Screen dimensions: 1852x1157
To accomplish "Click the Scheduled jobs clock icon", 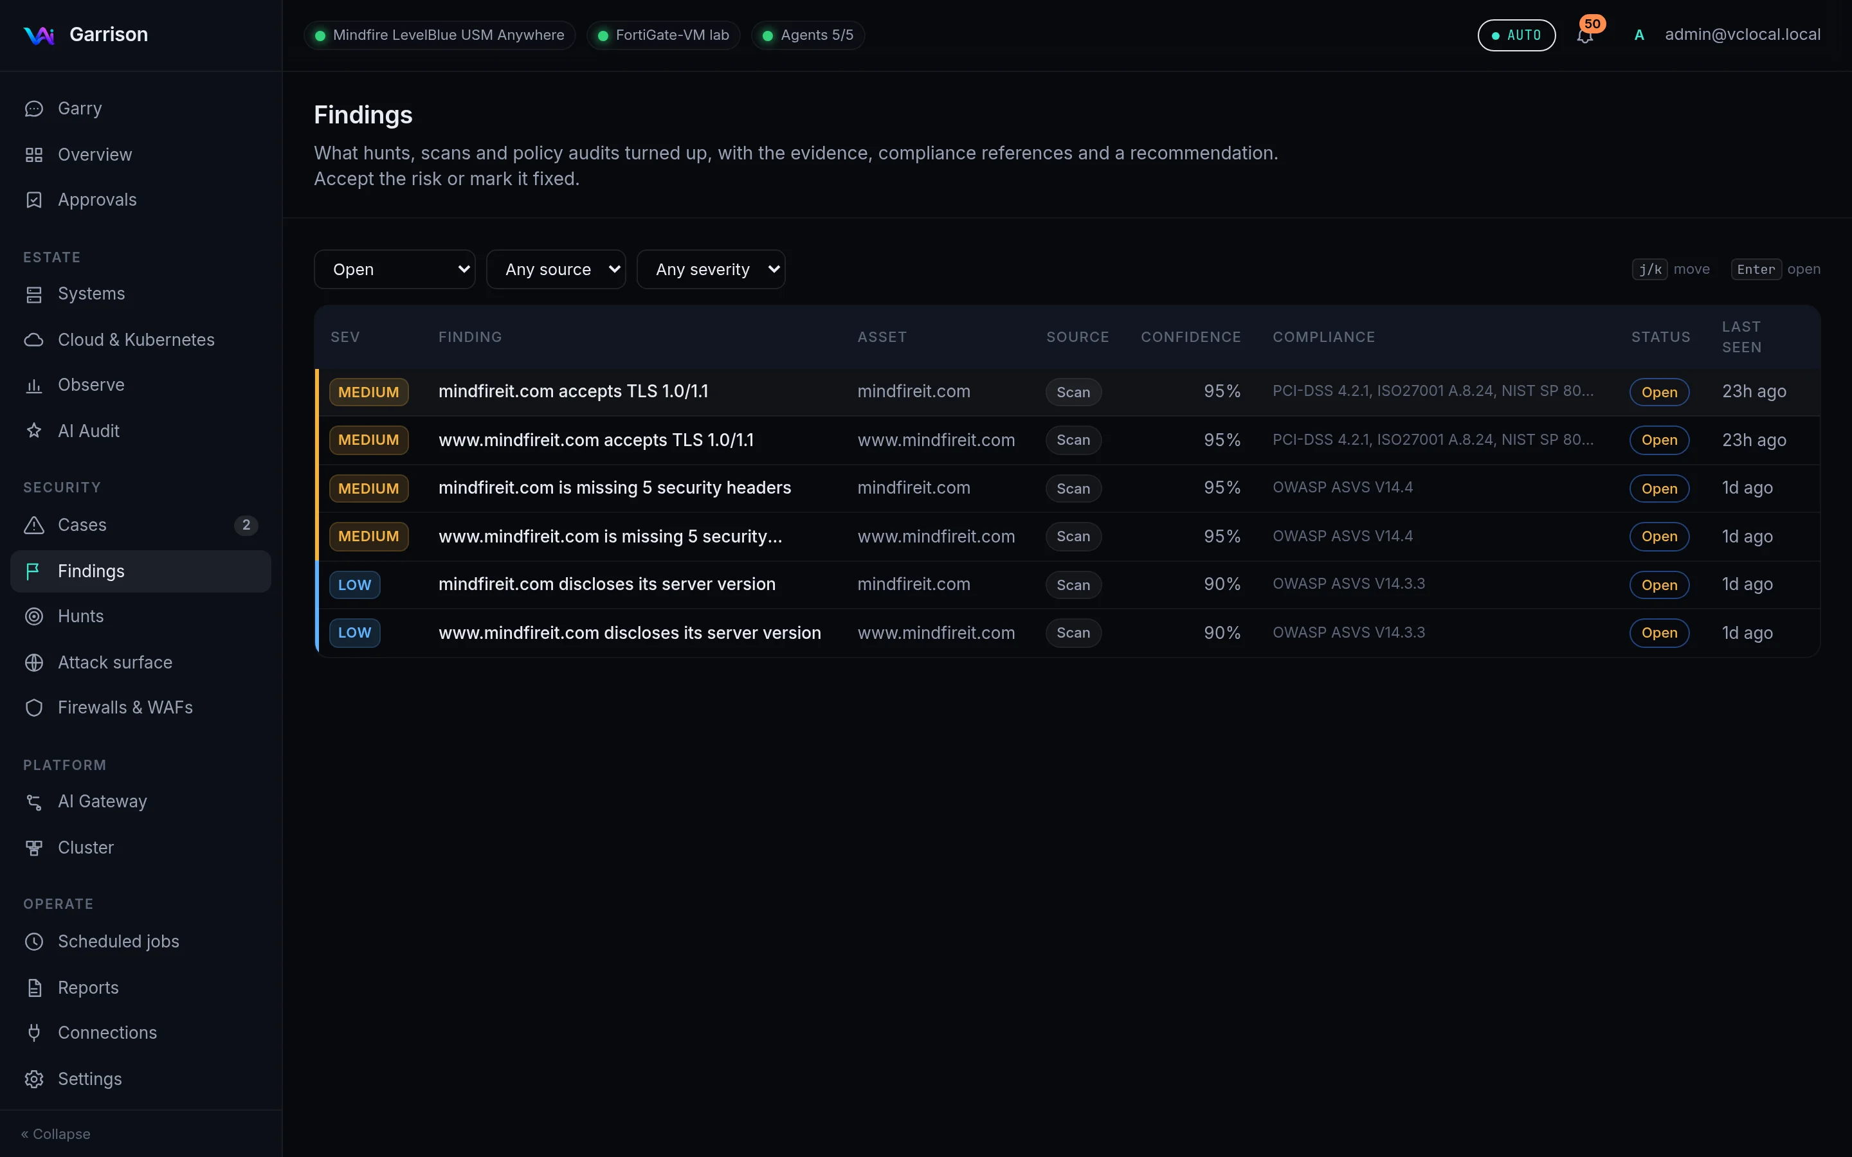I will click(x=33, y=941).
